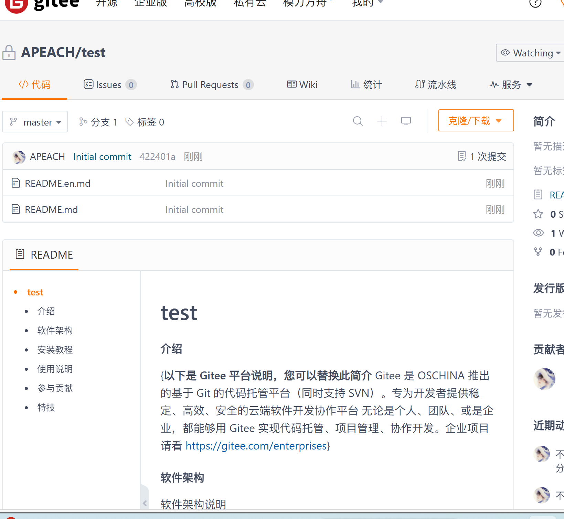Click README.en.md row's Initial commit message
564x519 pixels.
click(194, 183)
